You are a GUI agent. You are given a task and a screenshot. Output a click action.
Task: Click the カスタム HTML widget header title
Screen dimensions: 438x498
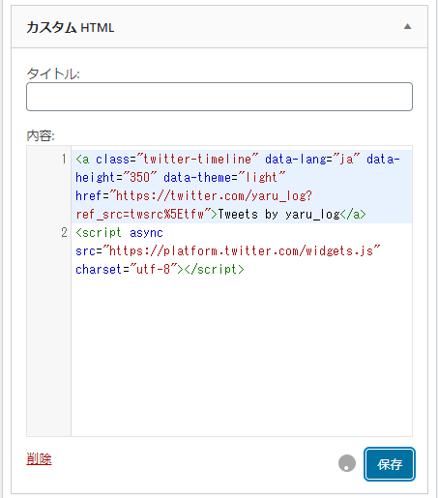pyautogui.click(x=71, y=27)
